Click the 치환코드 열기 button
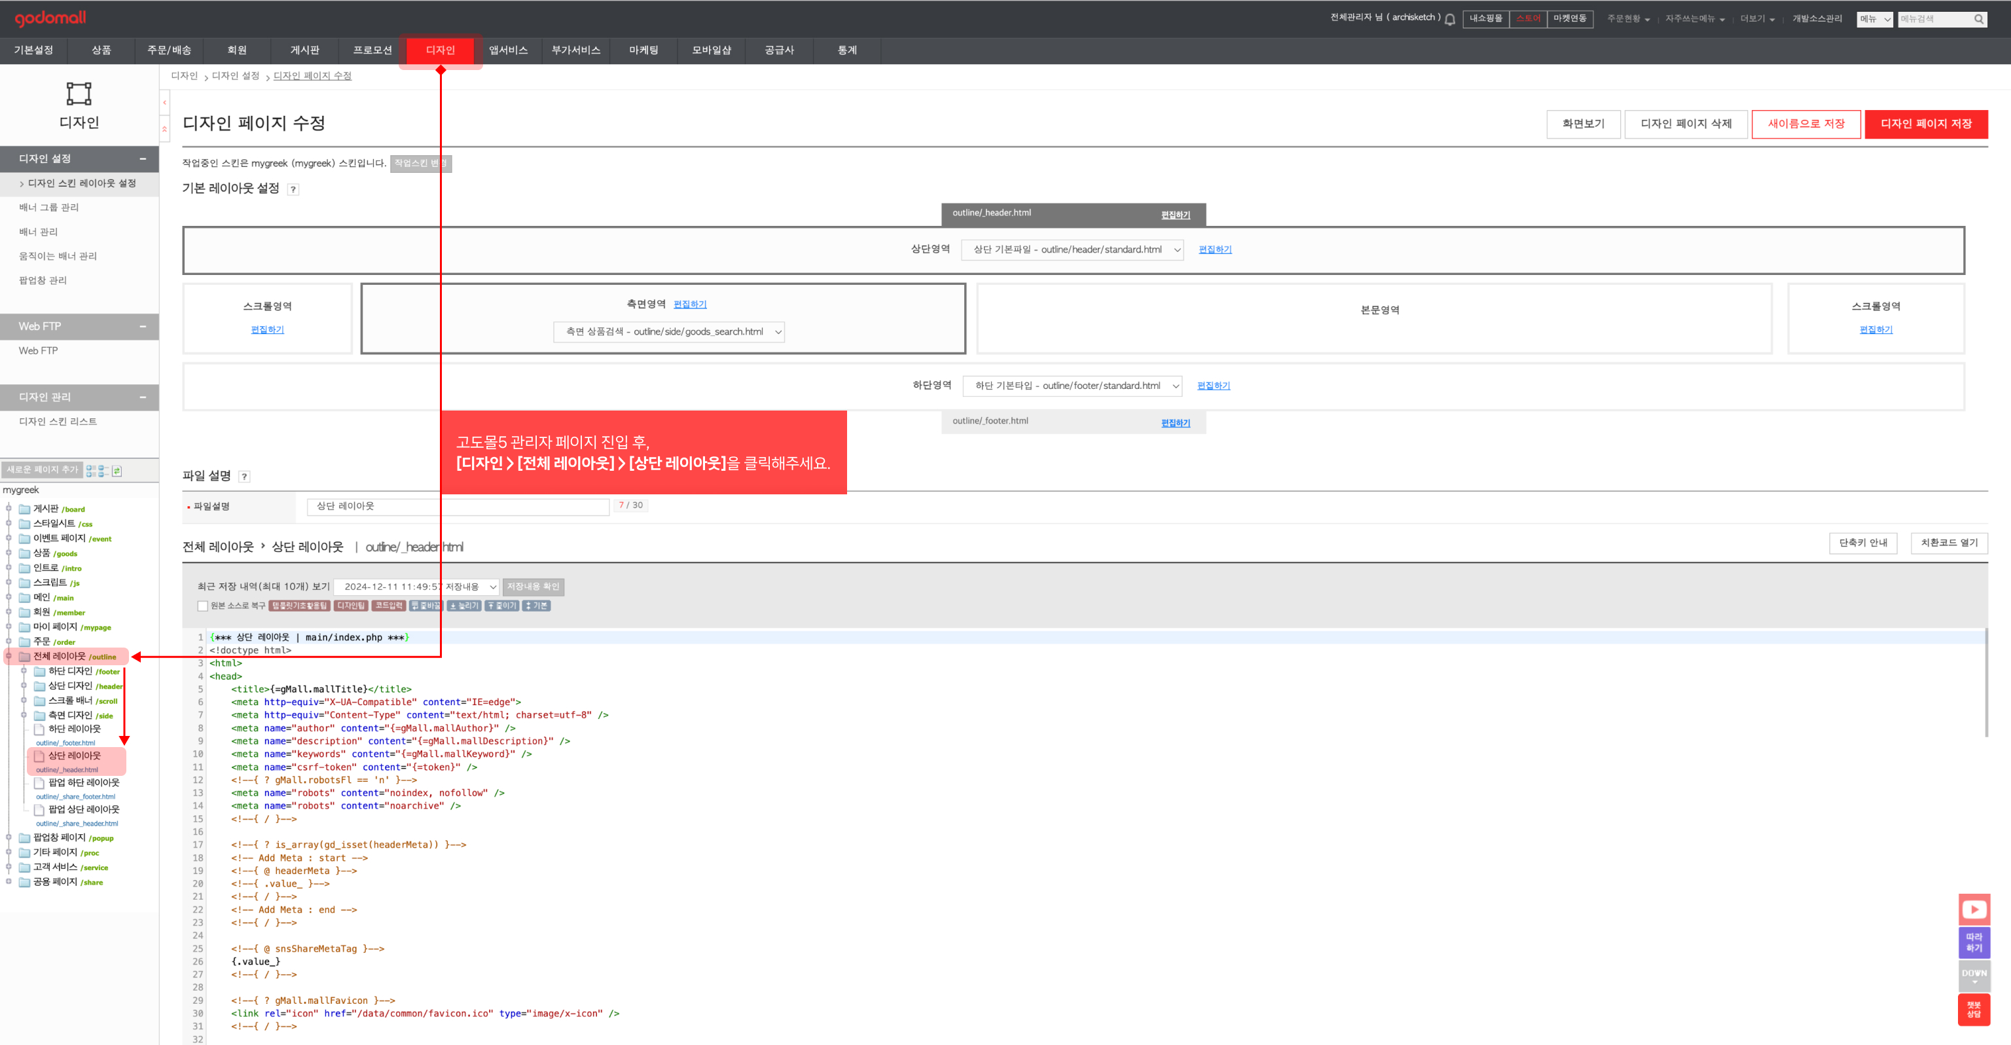The height and width of the screenshot is (1045, 2011). (x=1949, y=543)
